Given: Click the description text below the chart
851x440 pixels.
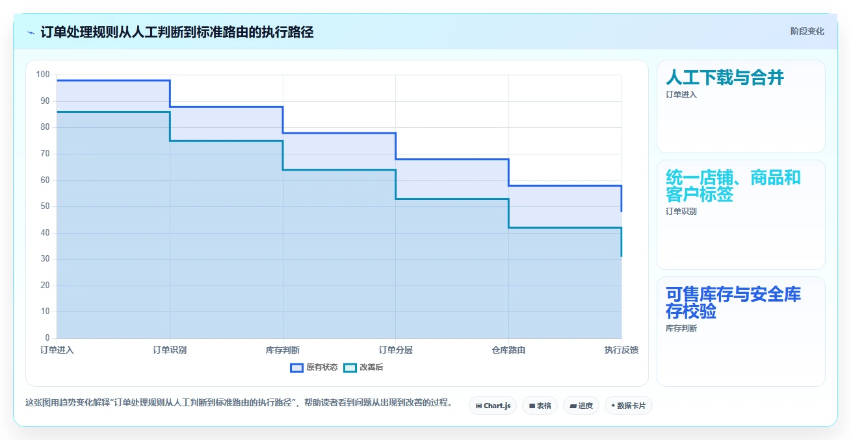Looking at the screenshot, I should [x=239, y=402].
